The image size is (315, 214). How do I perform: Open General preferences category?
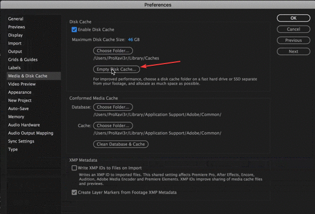click(x=16, y=19)
